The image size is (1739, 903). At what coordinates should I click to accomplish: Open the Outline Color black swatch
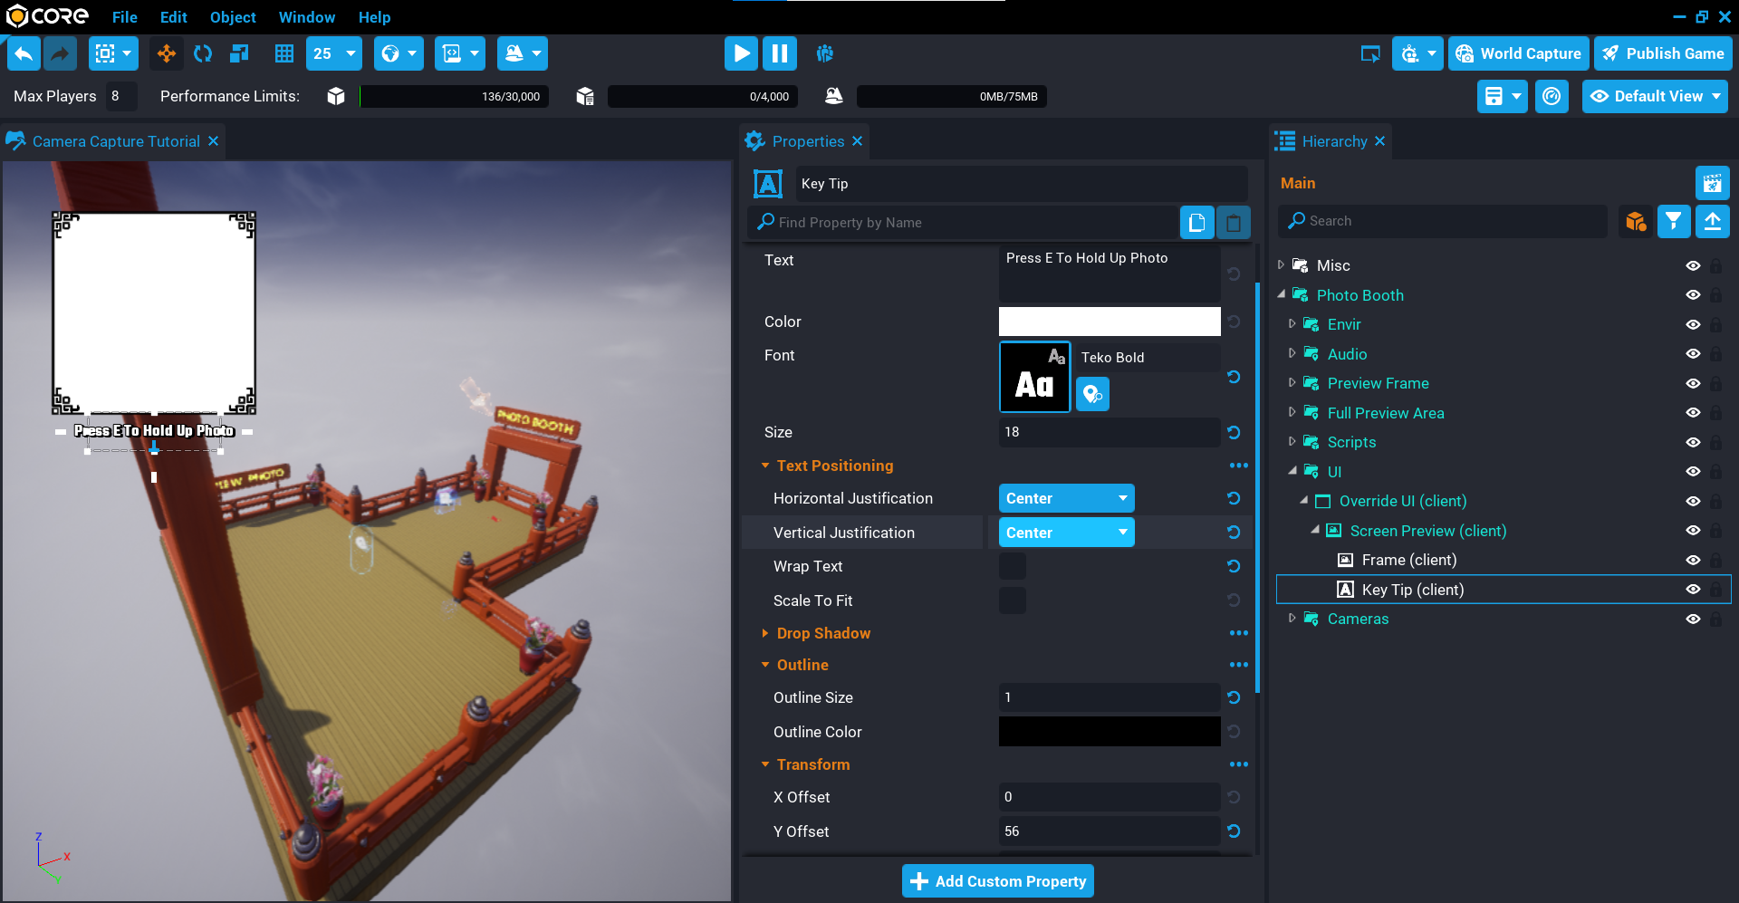coord(1109,732)
